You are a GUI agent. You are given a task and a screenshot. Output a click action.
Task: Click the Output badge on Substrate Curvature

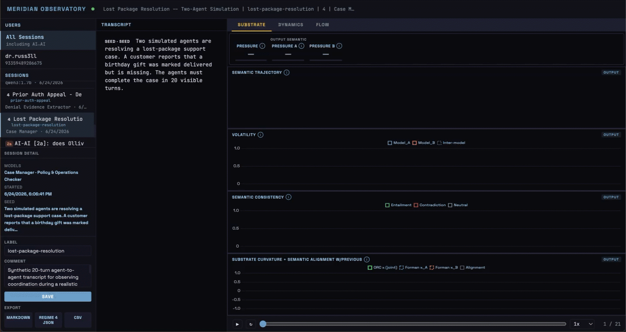click(x=611, y=259)
